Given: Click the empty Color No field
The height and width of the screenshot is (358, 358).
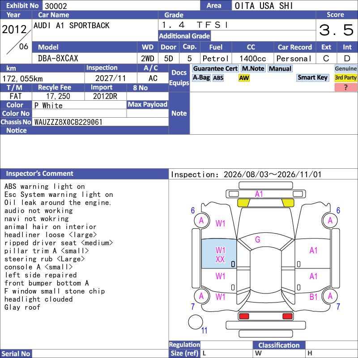Looking at the screenshot, I should coord(79,113).
